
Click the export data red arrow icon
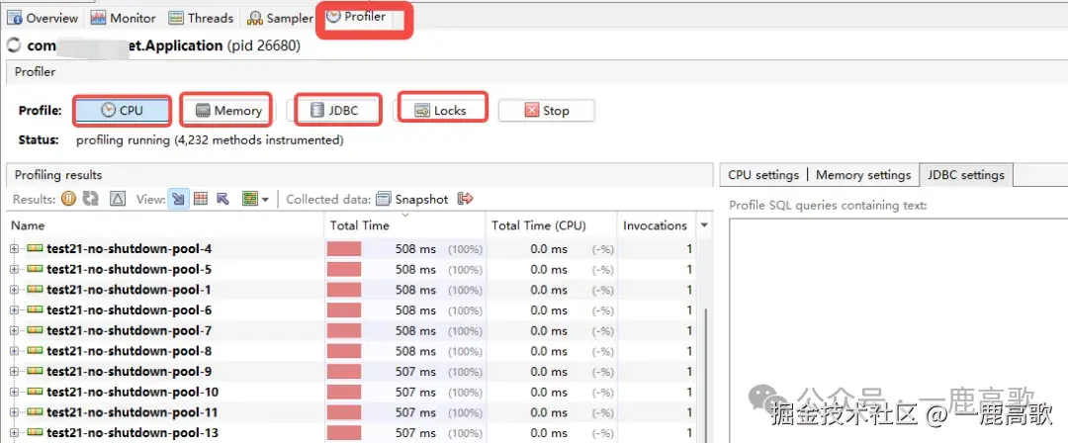466,199
